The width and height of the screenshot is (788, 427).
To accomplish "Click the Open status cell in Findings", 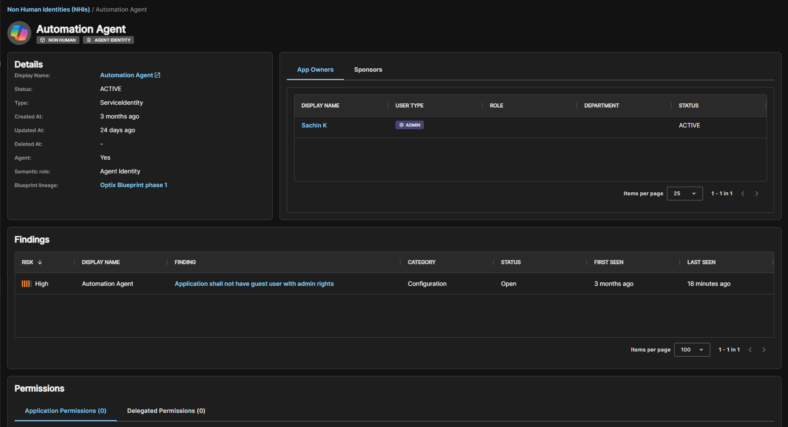I will [508, 284].
